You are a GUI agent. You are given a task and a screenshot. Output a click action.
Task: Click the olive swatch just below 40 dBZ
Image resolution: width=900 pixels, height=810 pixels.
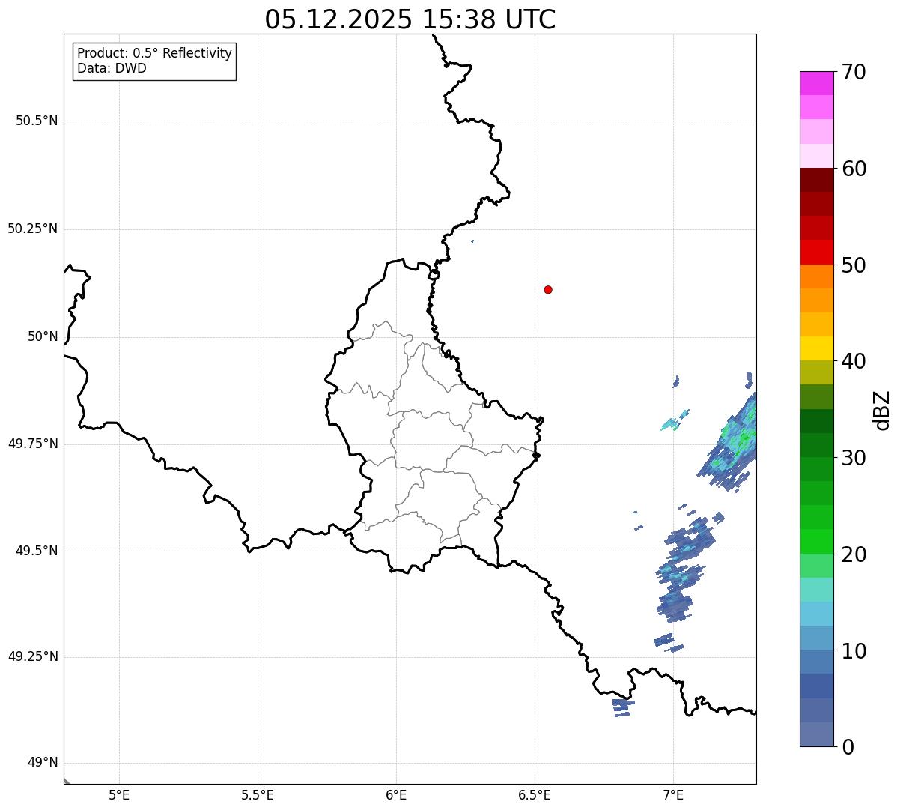pyautogui.click(x=816, y=372)
